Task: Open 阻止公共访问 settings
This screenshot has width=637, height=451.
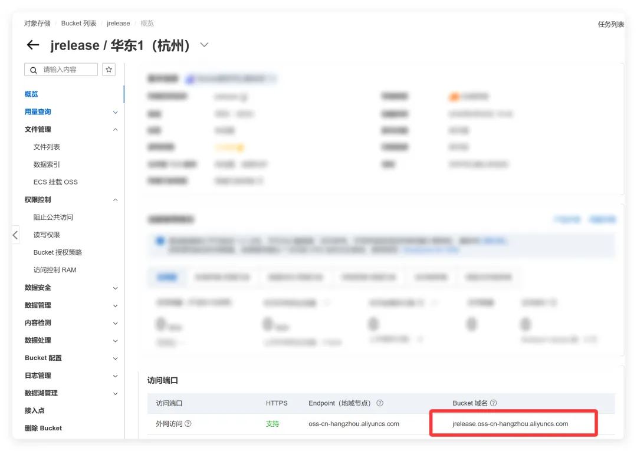Action: pyautogui.click(x=53, y=217)
